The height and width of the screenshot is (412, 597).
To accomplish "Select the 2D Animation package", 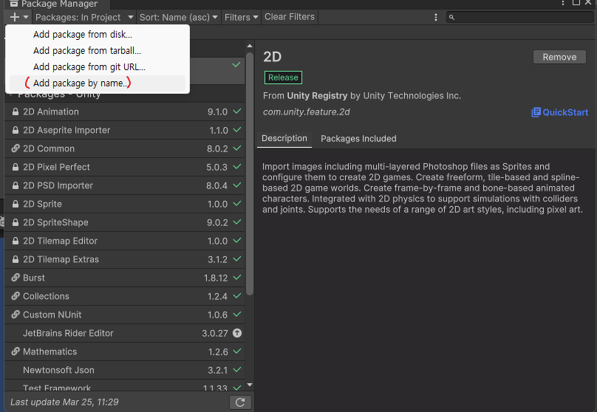I will pyautogui.click(x=125, y=111).
